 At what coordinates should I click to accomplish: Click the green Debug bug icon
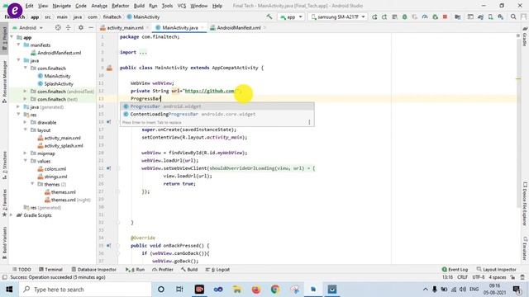(404, 16)
